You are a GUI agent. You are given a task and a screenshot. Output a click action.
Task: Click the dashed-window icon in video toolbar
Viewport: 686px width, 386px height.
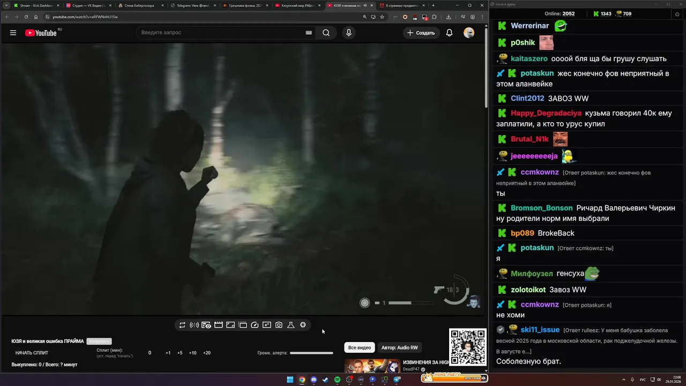(x=242, y=325)
